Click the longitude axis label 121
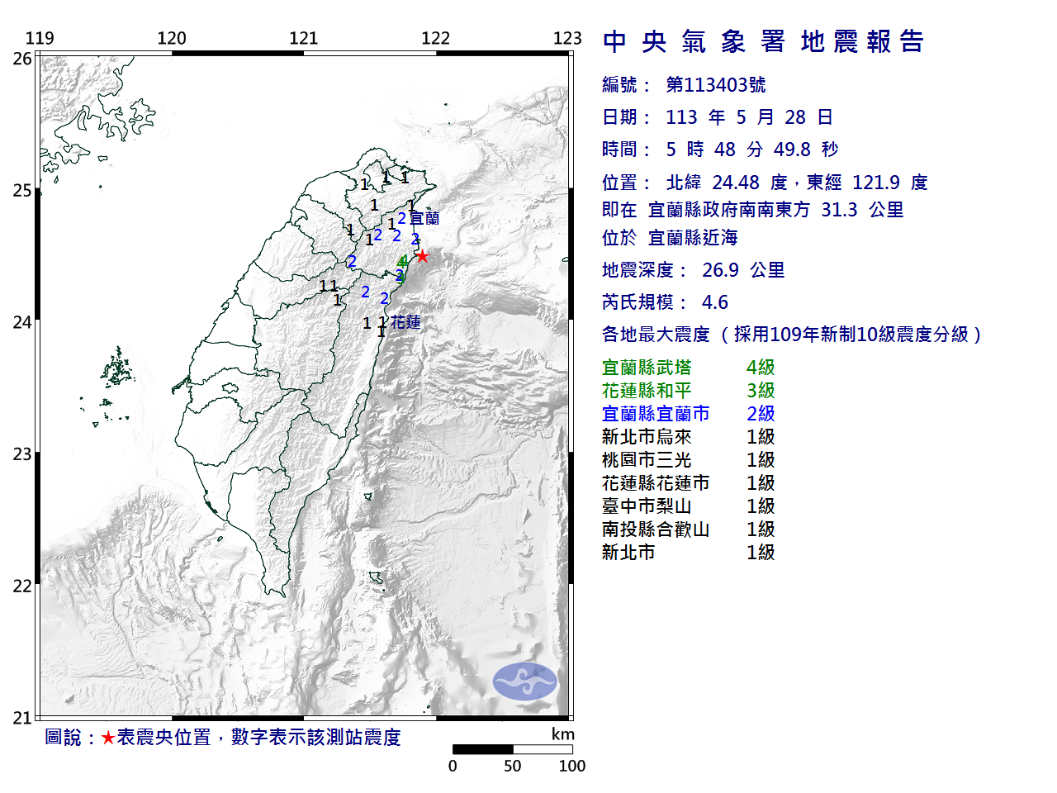The height and width of the screenshot is (793, 1057). 304,38
